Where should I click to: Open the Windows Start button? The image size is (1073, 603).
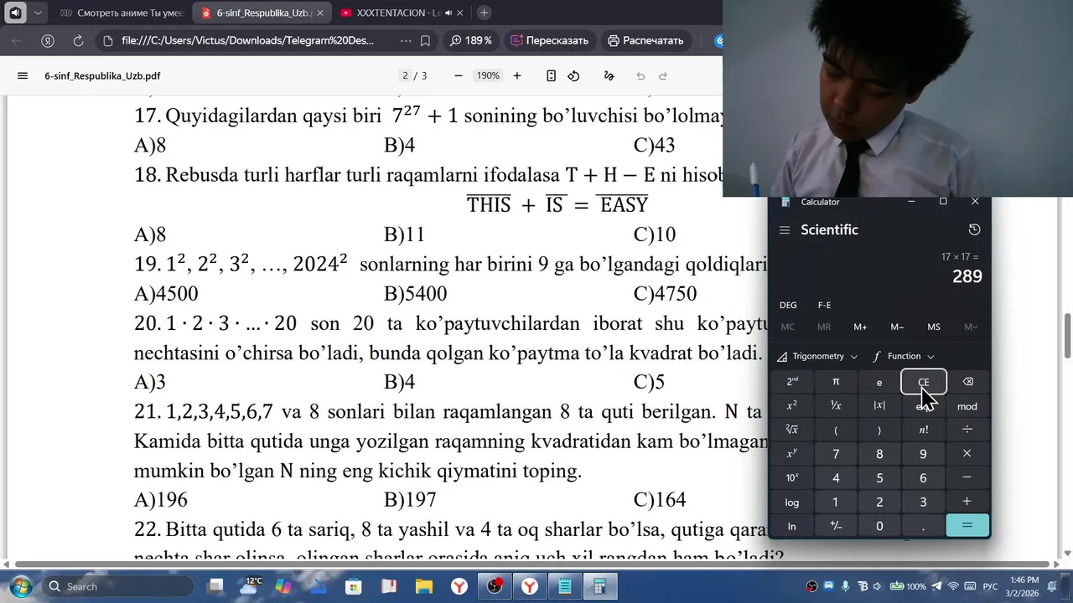[20, 586]
